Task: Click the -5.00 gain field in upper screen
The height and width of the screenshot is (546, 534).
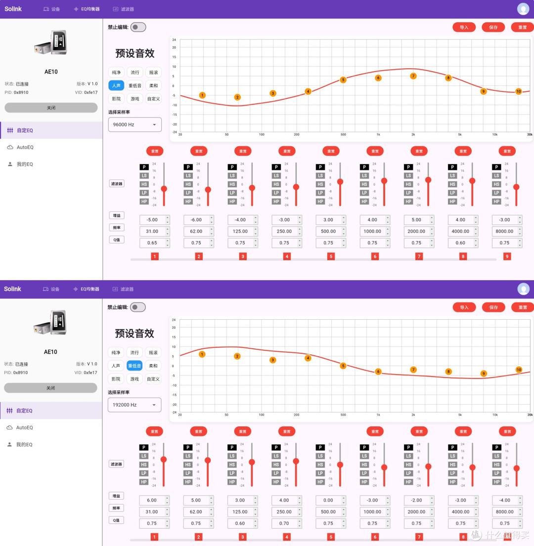Action: [x=155, y=220]
